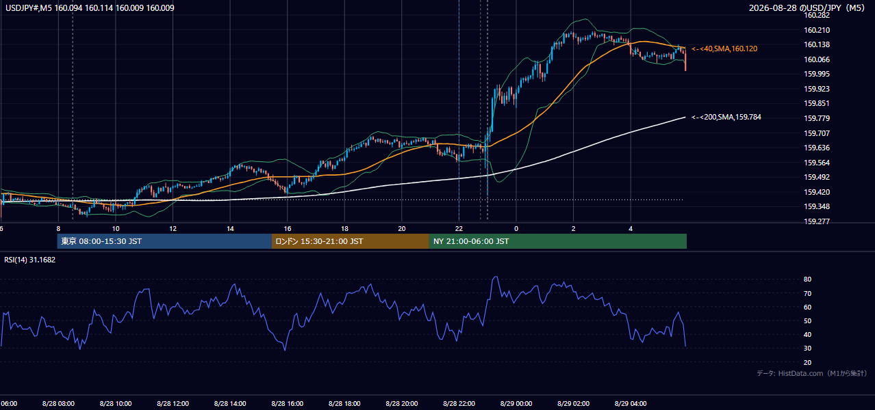Click the bottom time label 8/28 16:00
This screenshot has height=410, width=875.
pos(288,403)
